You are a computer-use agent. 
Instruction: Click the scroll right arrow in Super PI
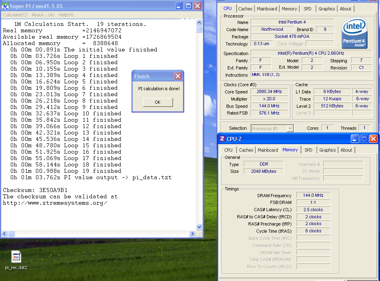[x=192, y=234]
